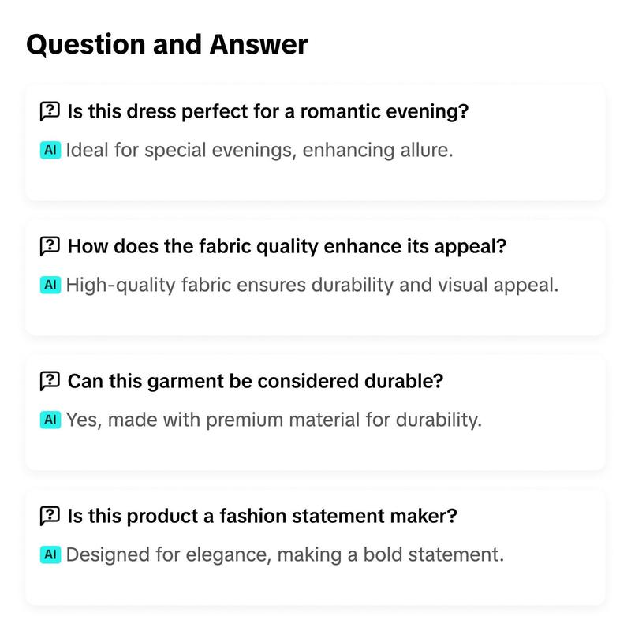Viewport: 631px width, 631px height.
Task: Click the AI badge before 'Designed for elegance'
Action: tap(50, 554)
